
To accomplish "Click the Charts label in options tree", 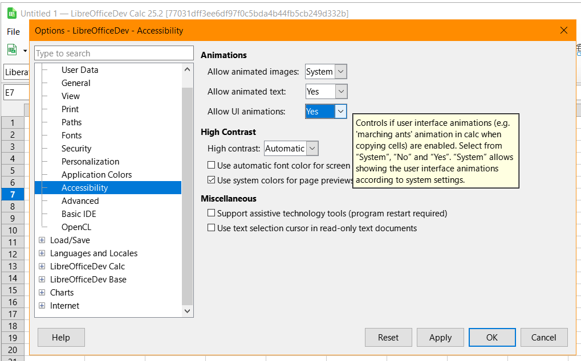I will pos(62,293).
